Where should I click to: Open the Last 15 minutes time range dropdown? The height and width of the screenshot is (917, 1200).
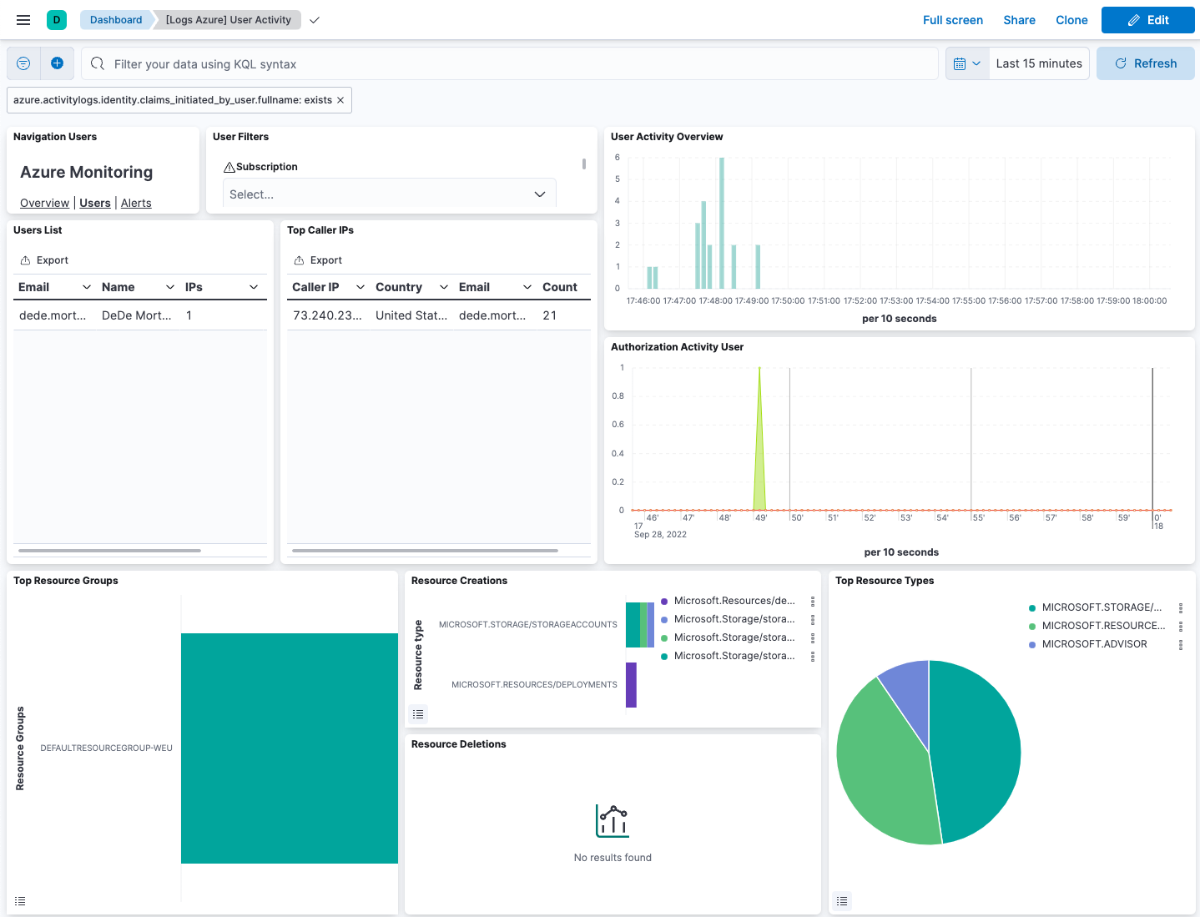[1039, 63]
